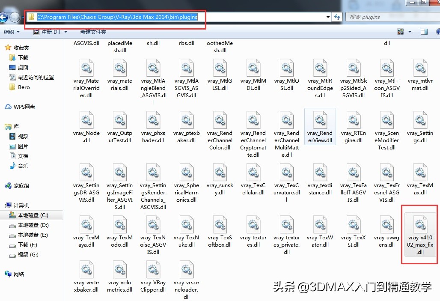Image resolution: width=440 pixels, height=301 pixels.
Task: Open WPS网盘 in the navigation pane
Action: tap(24, 107)
